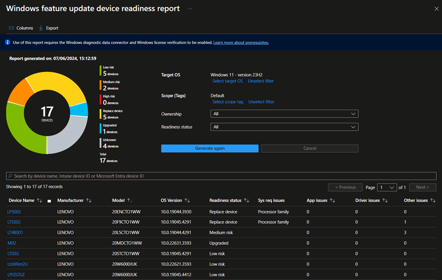Click Low risk 5 devices legend entry
Image resolution: width=442 pixels, height=280 pixels.
click(x=109, y=71)
